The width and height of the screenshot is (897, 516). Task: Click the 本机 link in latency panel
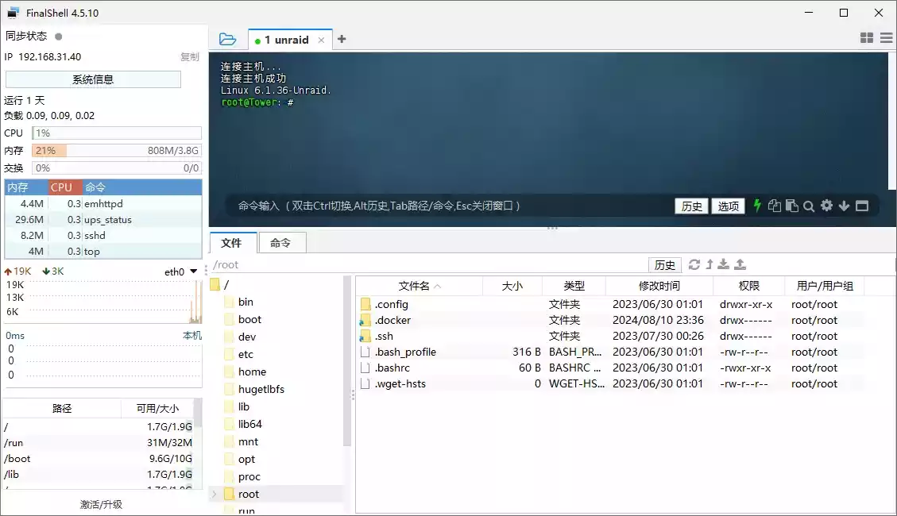coord(192,336)
